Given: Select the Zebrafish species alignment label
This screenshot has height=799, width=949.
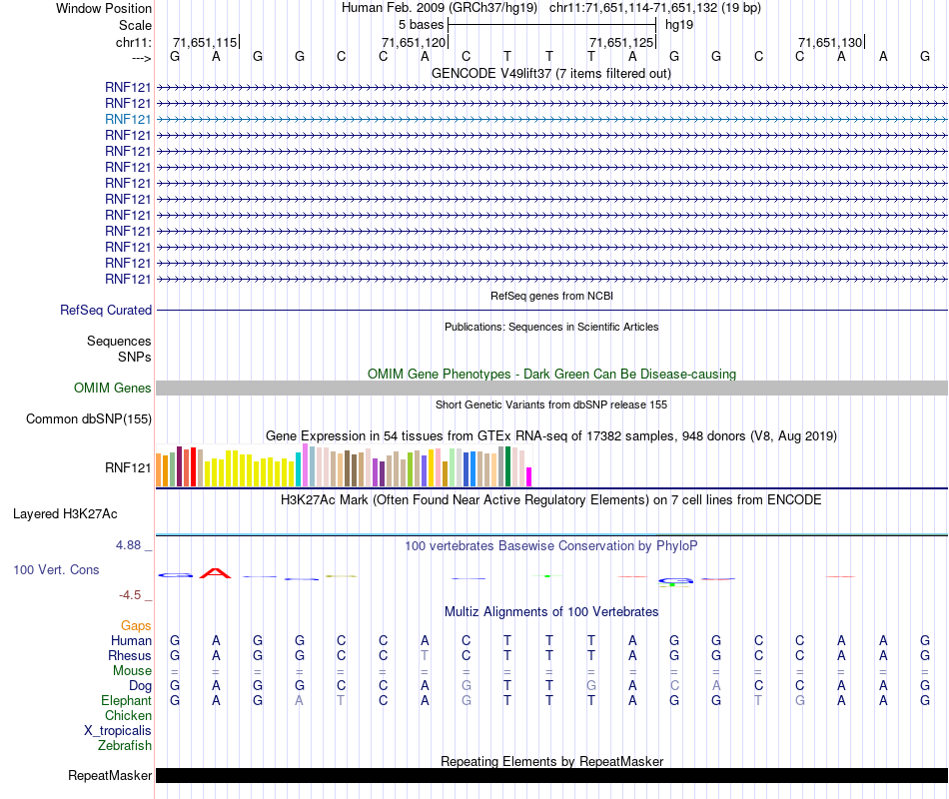Looking at the screenshot, I should click(x=125, y=745).
